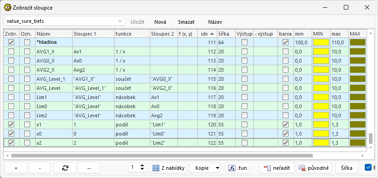Click the Šířka button
Image resolution: width=378 pixels, height=178 pixels.
[x=346, y=168]
